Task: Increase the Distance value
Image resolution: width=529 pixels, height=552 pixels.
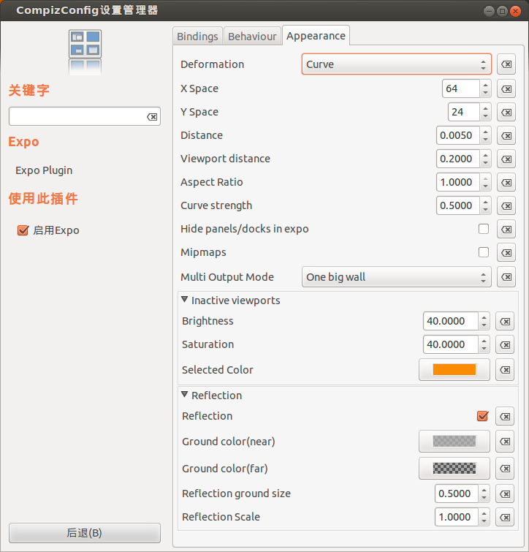Action: (x=485, y=132)
